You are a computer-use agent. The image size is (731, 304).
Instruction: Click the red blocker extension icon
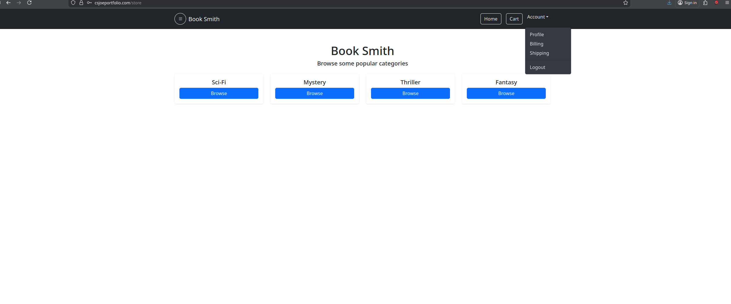[716, 3]
